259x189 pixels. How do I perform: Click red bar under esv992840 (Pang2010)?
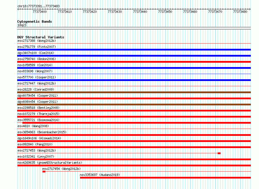click(x=134, y=147)
